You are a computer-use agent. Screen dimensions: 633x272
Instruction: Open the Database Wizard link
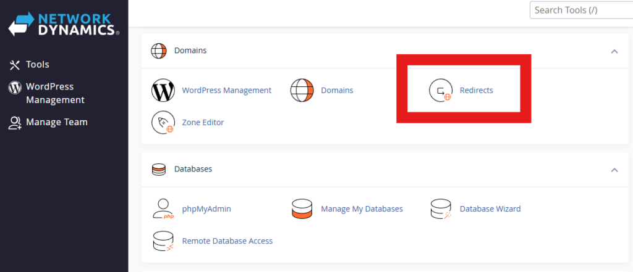(x=490, y=209)
